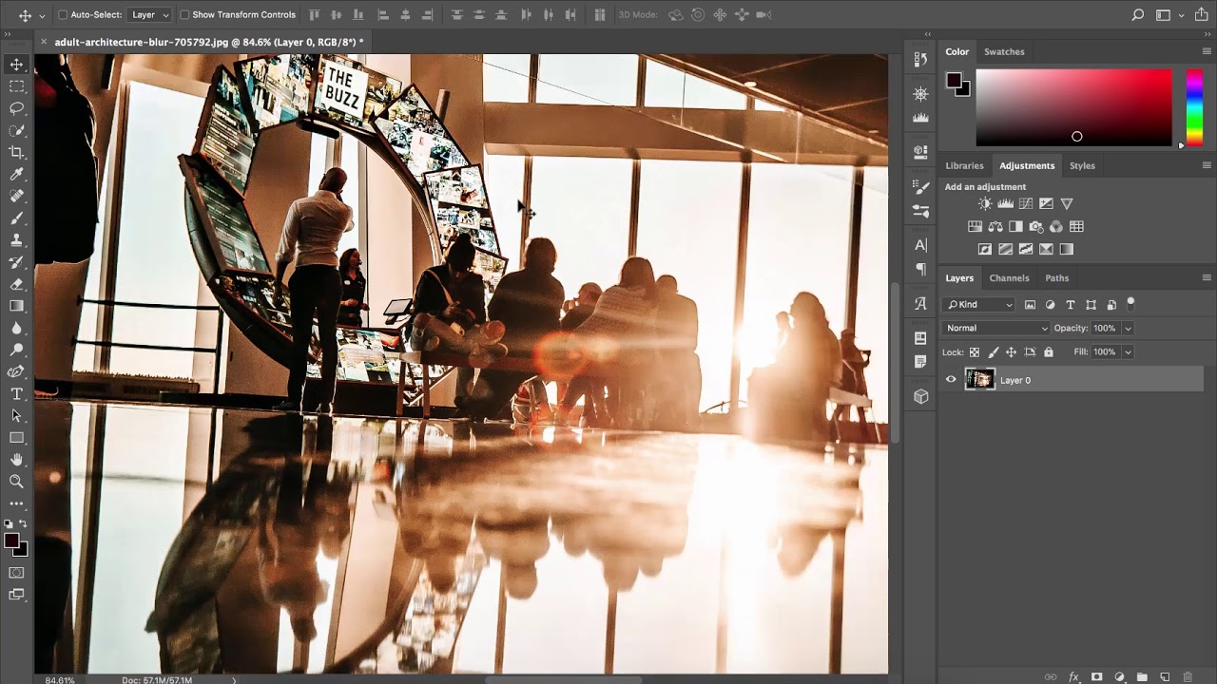The height and width of the screenshot is (684, 1217).
Task: Select the Eraser tool
Action: click(16, 283)
